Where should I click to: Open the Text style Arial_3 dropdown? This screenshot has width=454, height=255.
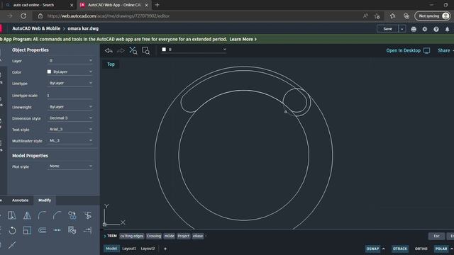(x=70, y=129)
